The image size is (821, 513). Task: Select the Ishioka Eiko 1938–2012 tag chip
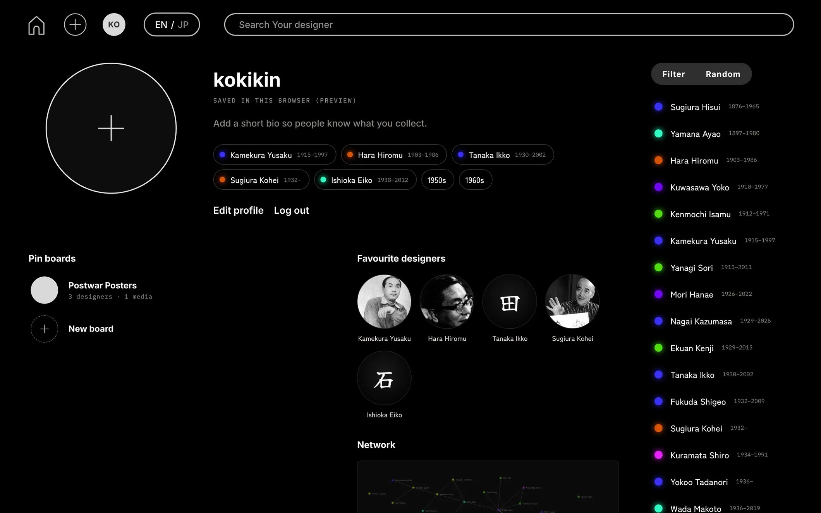point(365,180)
